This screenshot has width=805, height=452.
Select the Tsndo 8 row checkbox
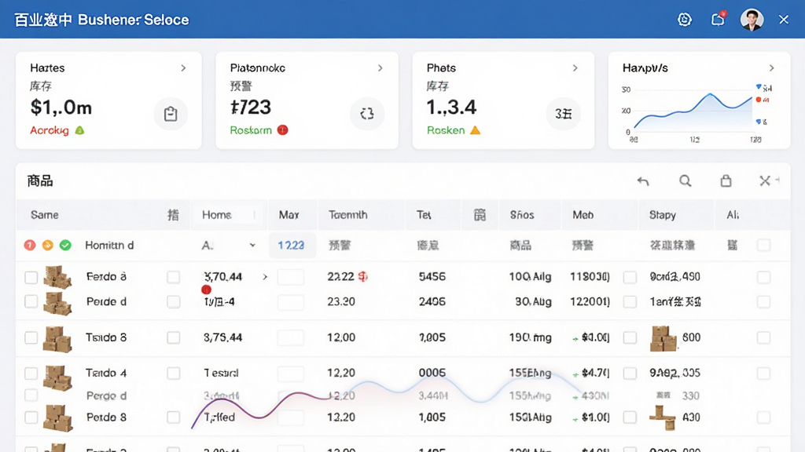31,337
